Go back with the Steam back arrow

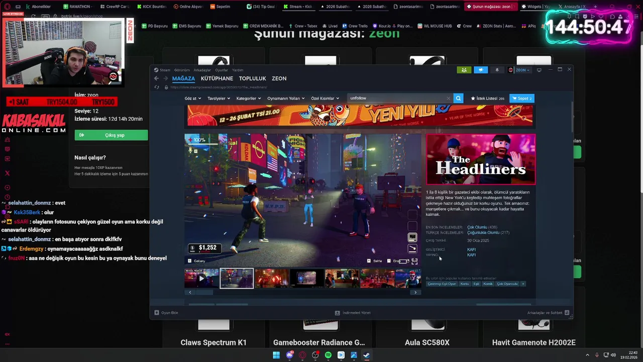click(x=156, y=78)
